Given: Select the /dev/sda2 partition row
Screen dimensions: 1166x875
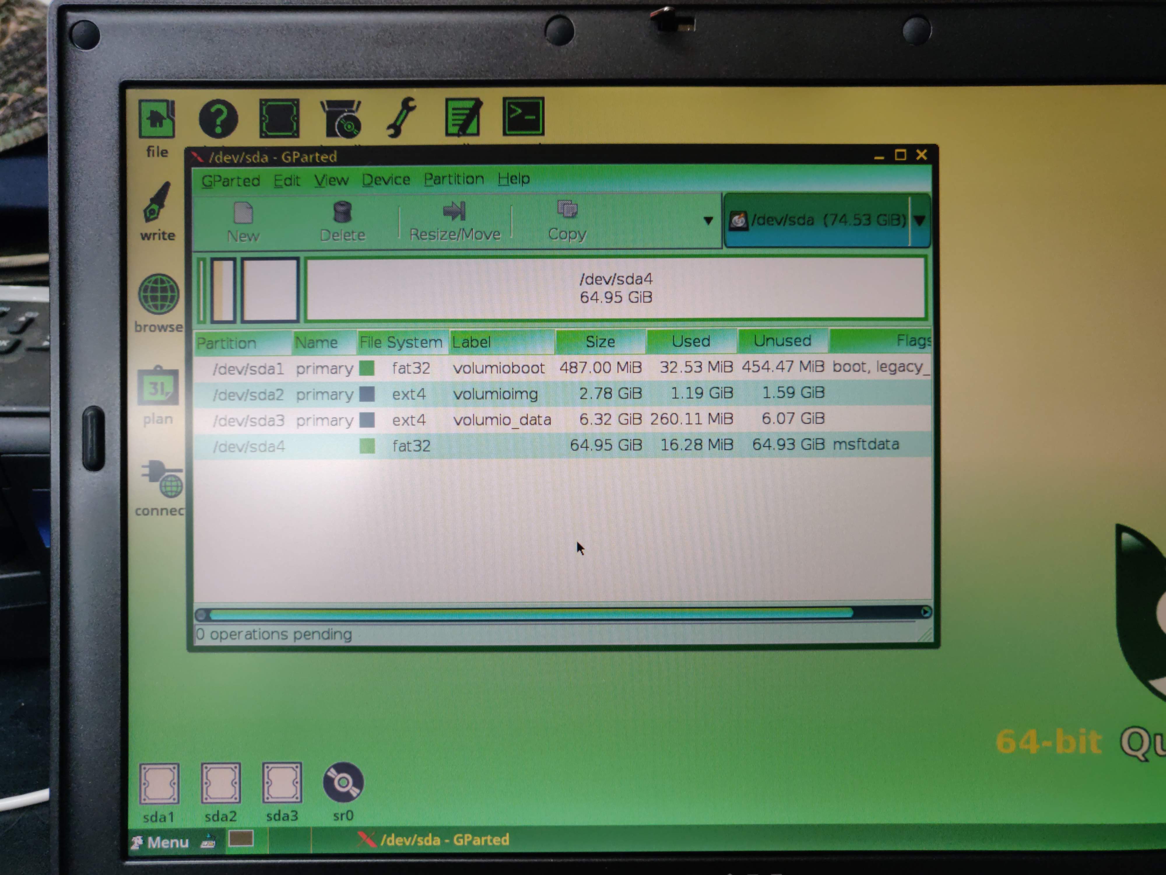Looking at the screenshot, I should (x=562, y=393).
